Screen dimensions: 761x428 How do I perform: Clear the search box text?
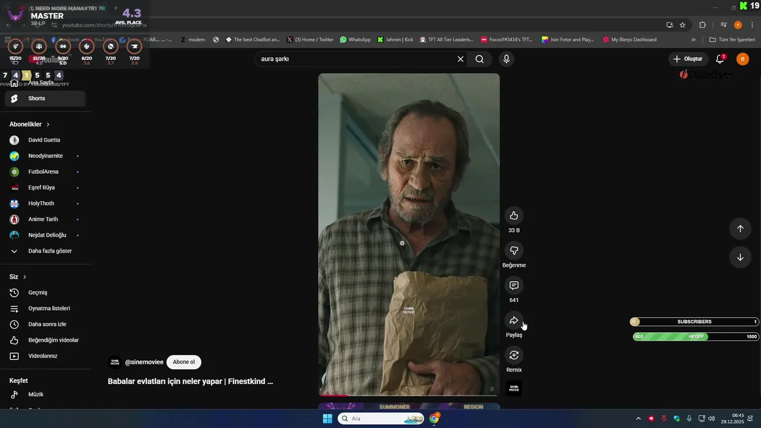[460, 59]
